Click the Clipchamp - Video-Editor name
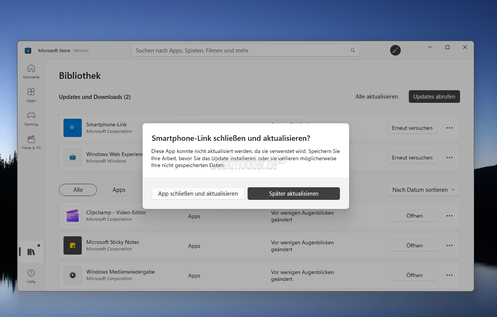Image resolution: width=497 pixels, height=317 pixels. tap(116, 212)
